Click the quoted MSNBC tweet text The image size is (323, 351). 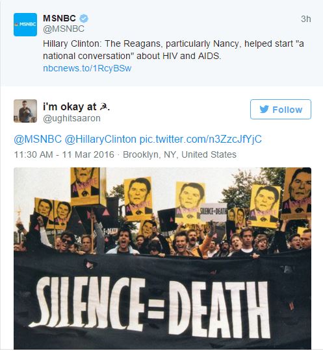click(174, 50)
